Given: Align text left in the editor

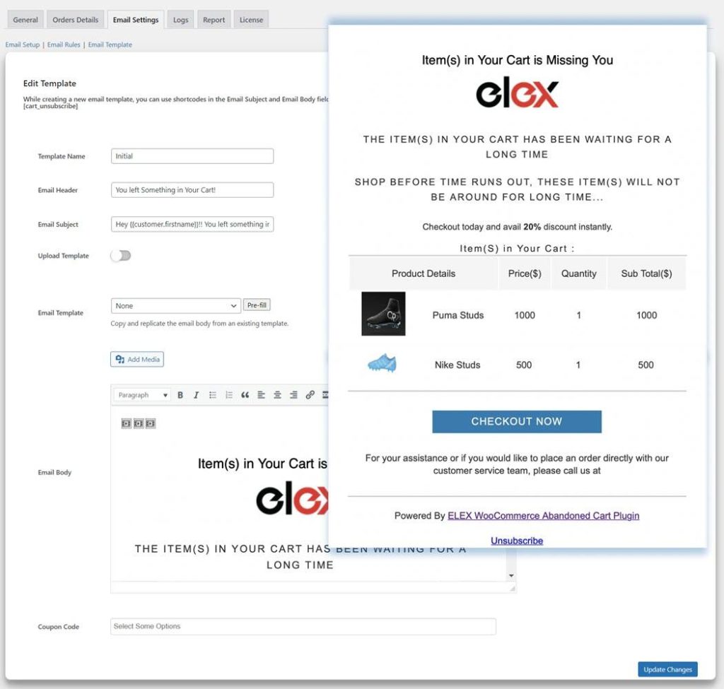Looking at the screenshot, I should [261, 395].
